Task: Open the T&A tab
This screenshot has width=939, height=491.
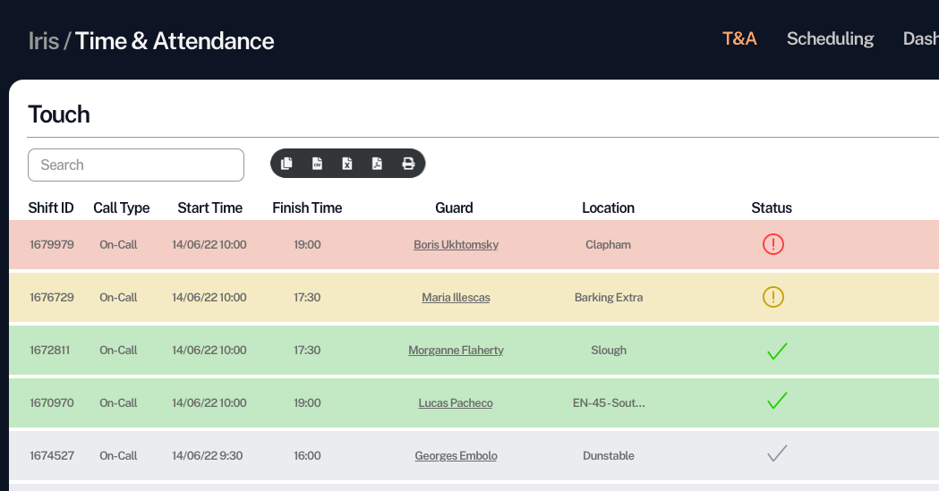Action: tap(739, 38)
